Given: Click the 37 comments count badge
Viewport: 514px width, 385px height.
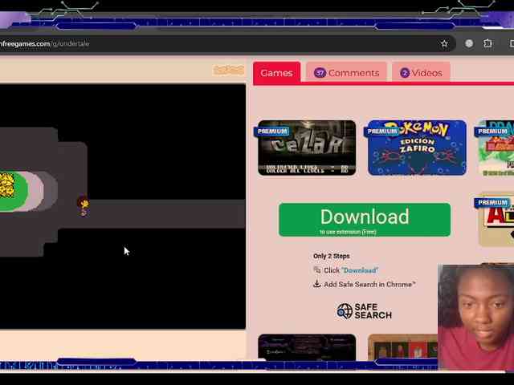Looking at the screenshot, I should coord(320,73).
